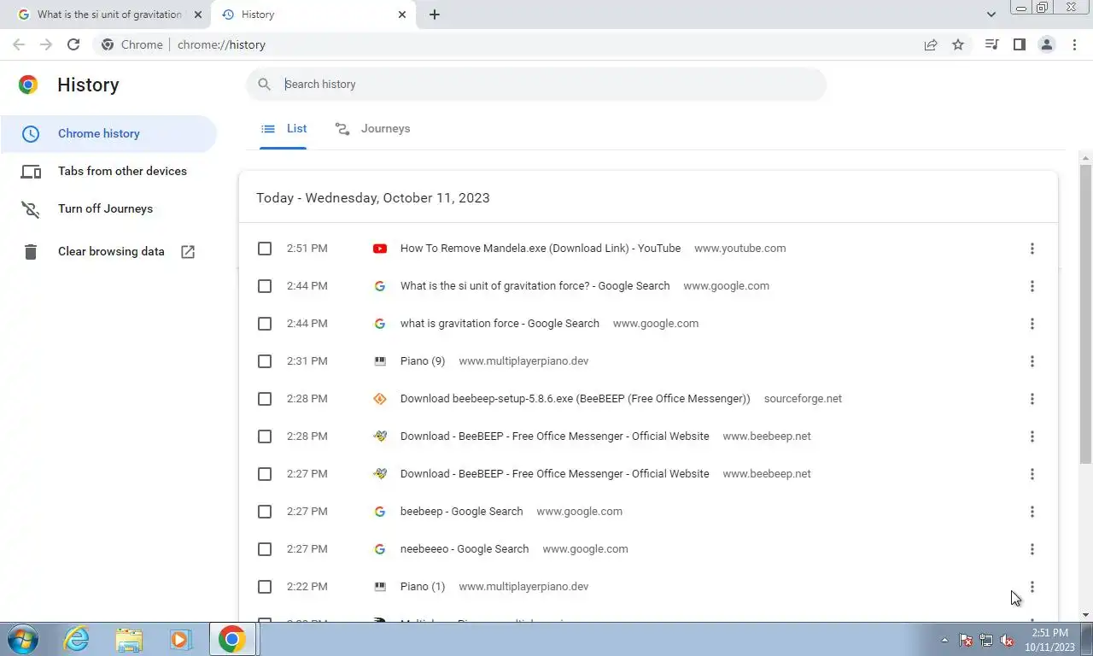Open actions menu for Mandela.exe YouTube entry
Screen dimensions: 1093x656
[x=1032, y=249]
